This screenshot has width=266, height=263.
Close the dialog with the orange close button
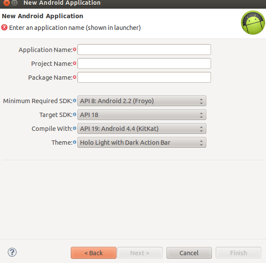(6, 3)
